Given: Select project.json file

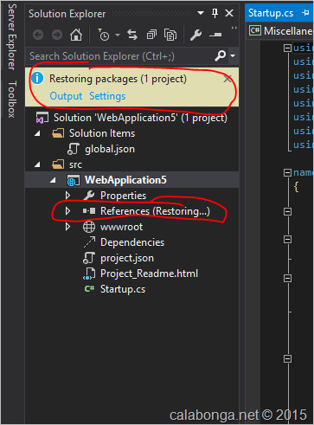Looking at the screenshot, I should (x=127, y=258).
